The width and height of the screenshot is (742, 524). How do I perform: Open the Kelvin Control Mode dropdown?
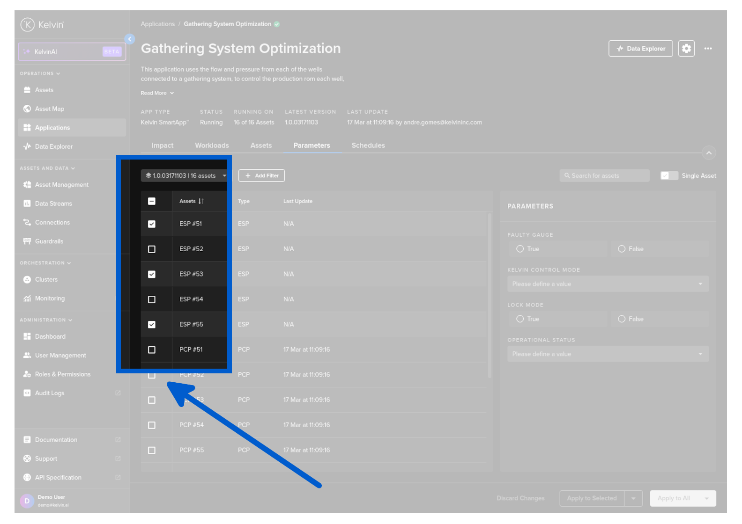[608, 284]
